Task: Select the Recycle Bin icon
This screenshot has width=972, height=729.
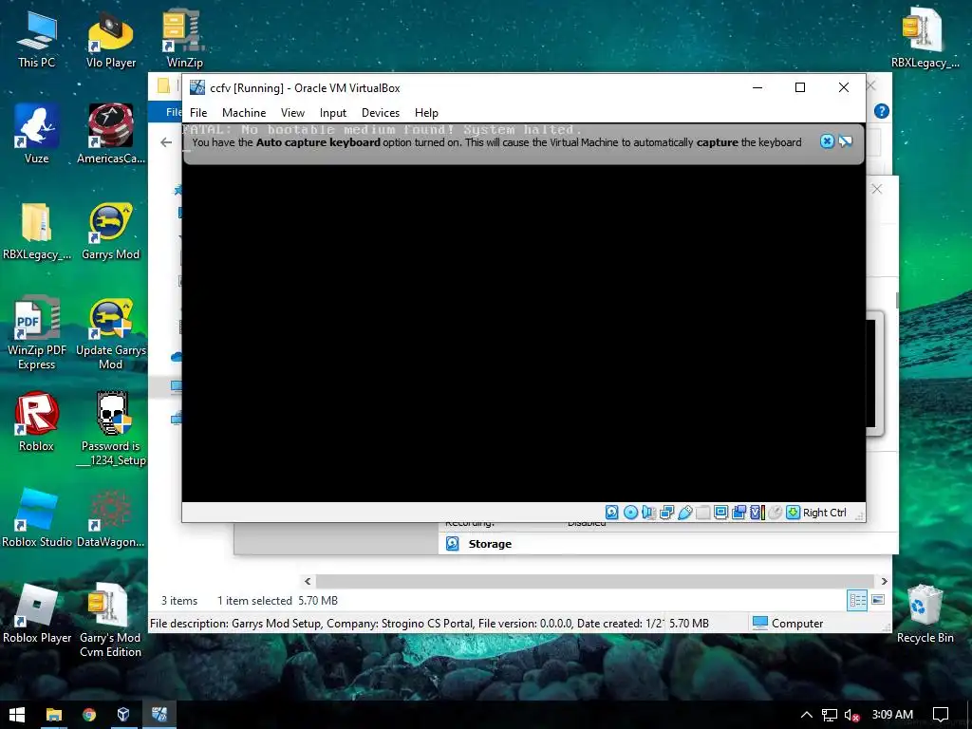Action: pos(925,614)
